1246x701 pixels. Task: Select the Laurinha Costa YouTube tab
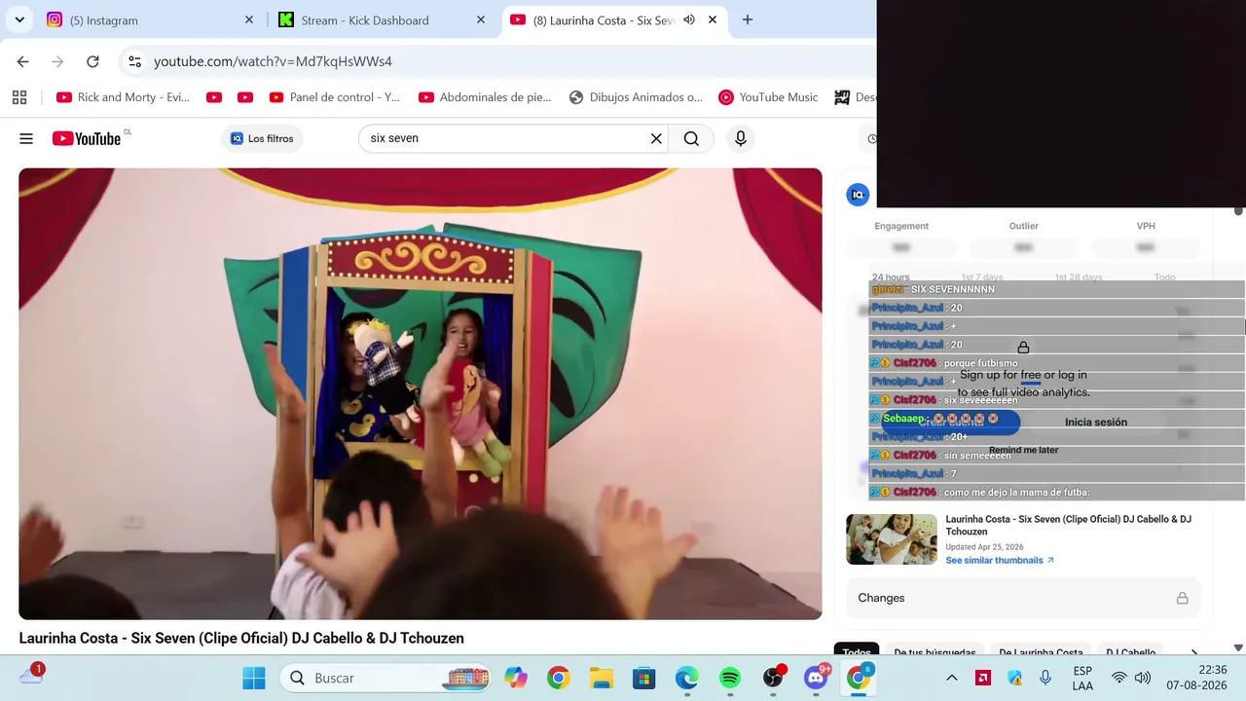pos(604,19)
